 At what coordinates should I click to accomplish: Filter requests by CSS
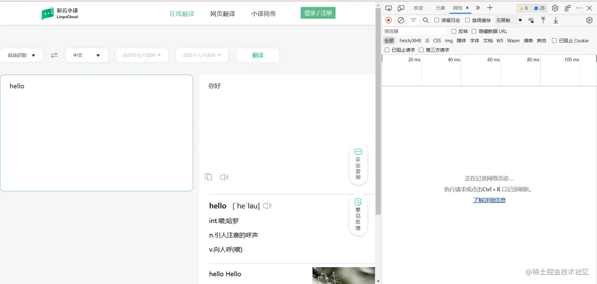[437, 41]
